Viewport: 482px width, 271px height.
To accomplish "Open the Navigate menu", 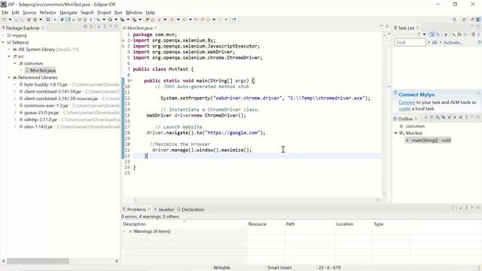I will click(x=69, y=13).
